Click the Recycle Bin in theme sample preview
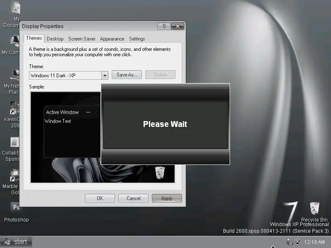Viewport: 331px width, 248px height. pos(160,173)
